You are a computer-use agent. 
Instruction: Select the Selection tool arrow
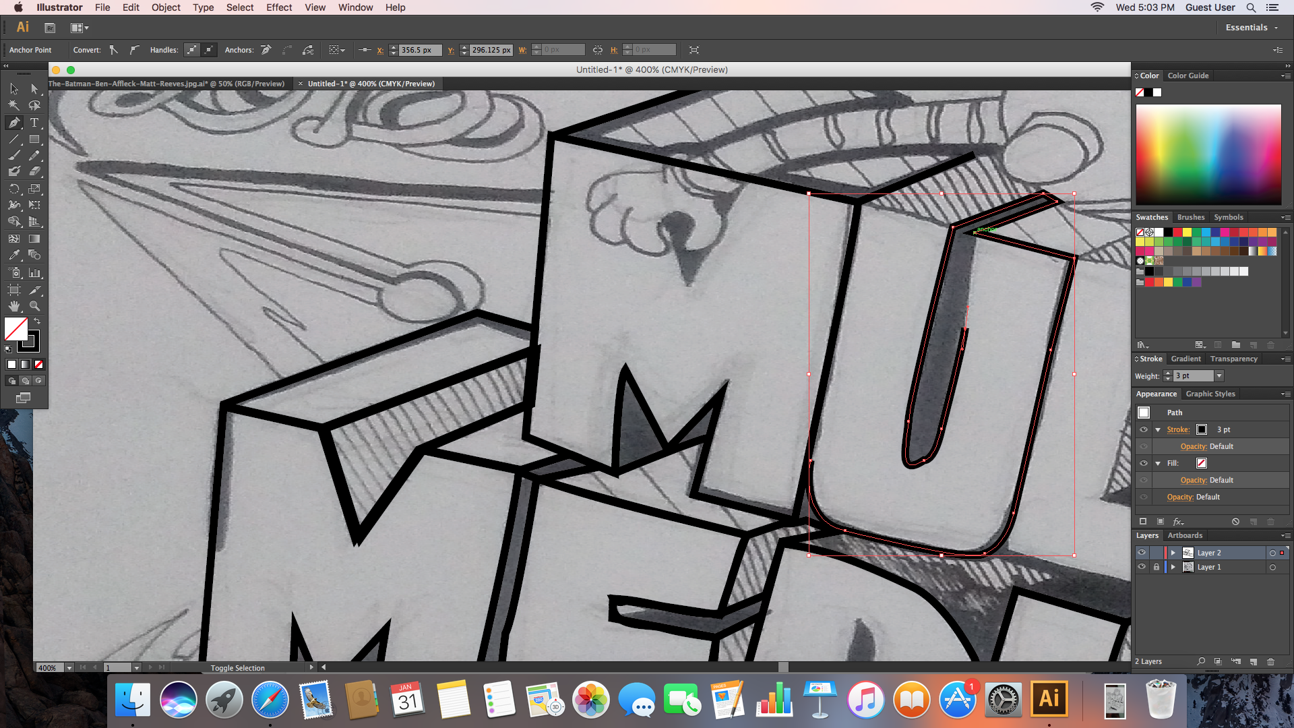pyautogui.click(x=14, y=89)
